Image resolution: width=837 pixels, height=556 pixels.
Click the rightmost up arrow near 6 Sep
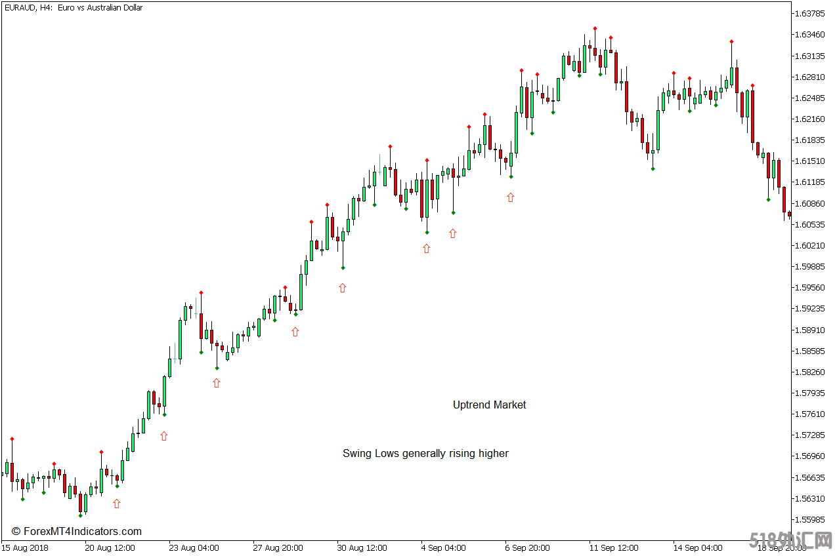(x=511, y=197)
